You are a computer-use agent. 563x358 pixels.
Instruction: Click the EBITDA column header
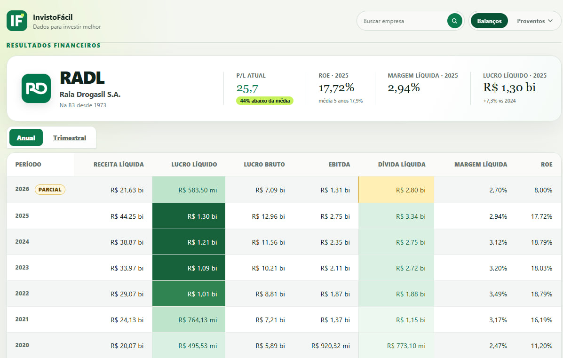(339, 164)
